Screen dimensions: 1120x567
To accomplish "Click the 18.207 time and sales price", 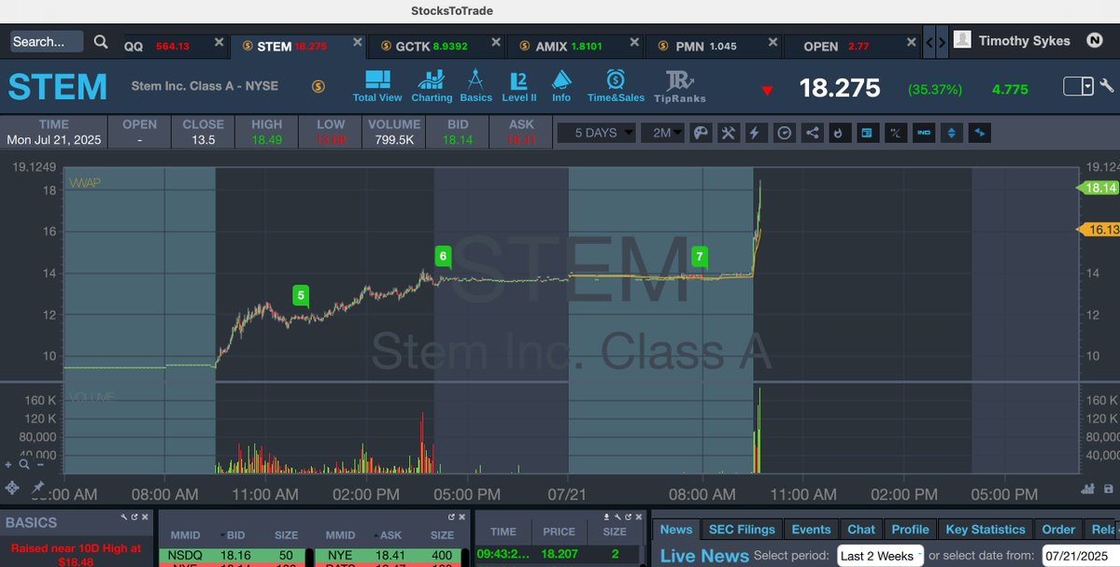I will [x=559, y=554].
